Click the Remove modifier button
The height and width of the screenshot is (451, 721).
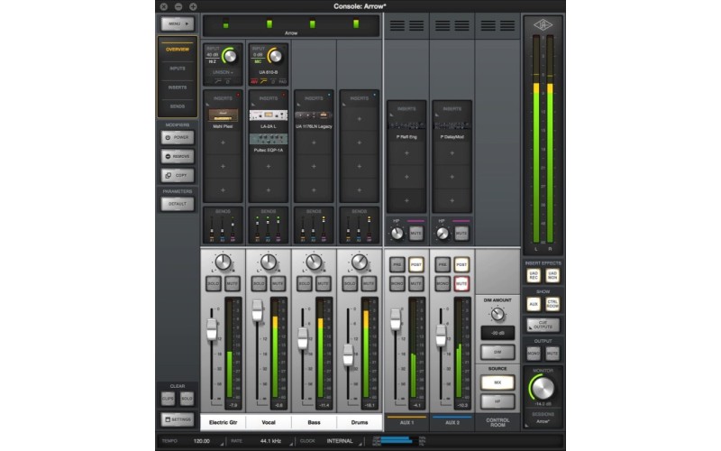(178, 156)
